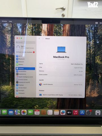Screen dimensions: 102x136
Task: Open Window menu in menu bar
Action: (4, 21)
